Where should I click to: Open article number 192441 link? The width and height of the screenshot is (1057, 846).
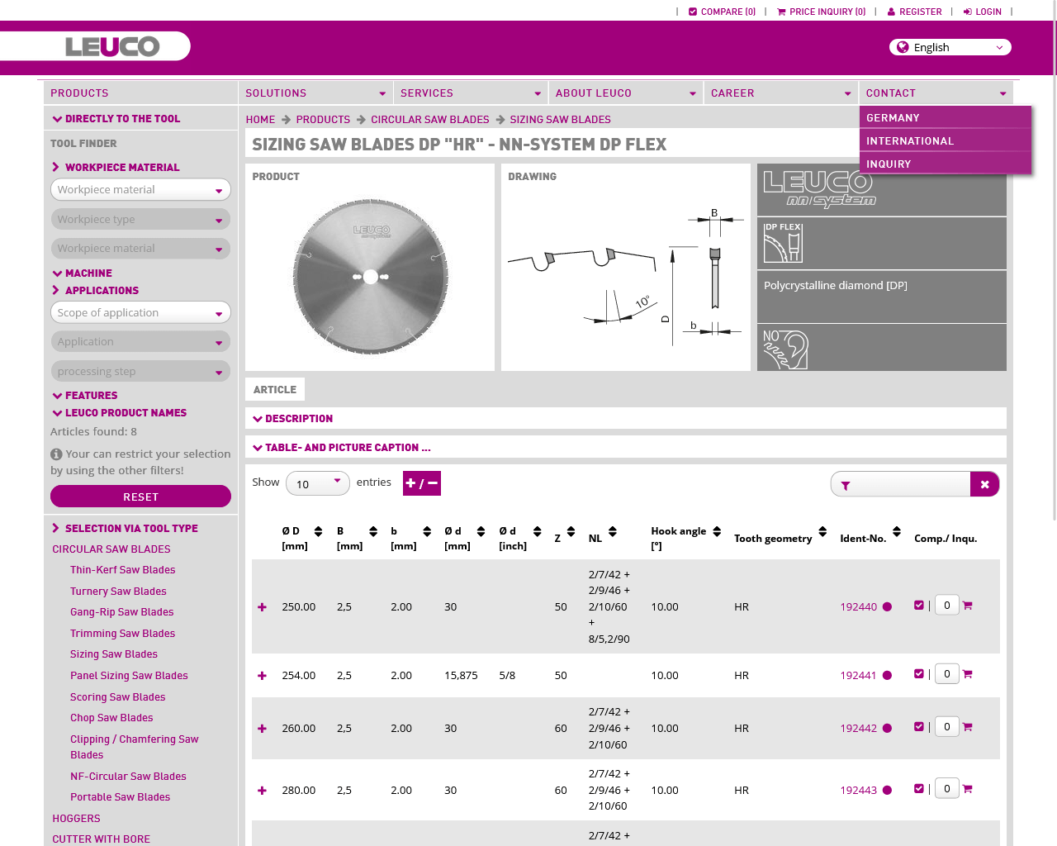(858, 676)
